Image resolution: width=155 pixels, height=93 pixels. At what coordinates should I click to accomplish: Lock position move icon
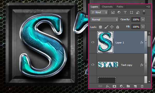click(112, 27)
